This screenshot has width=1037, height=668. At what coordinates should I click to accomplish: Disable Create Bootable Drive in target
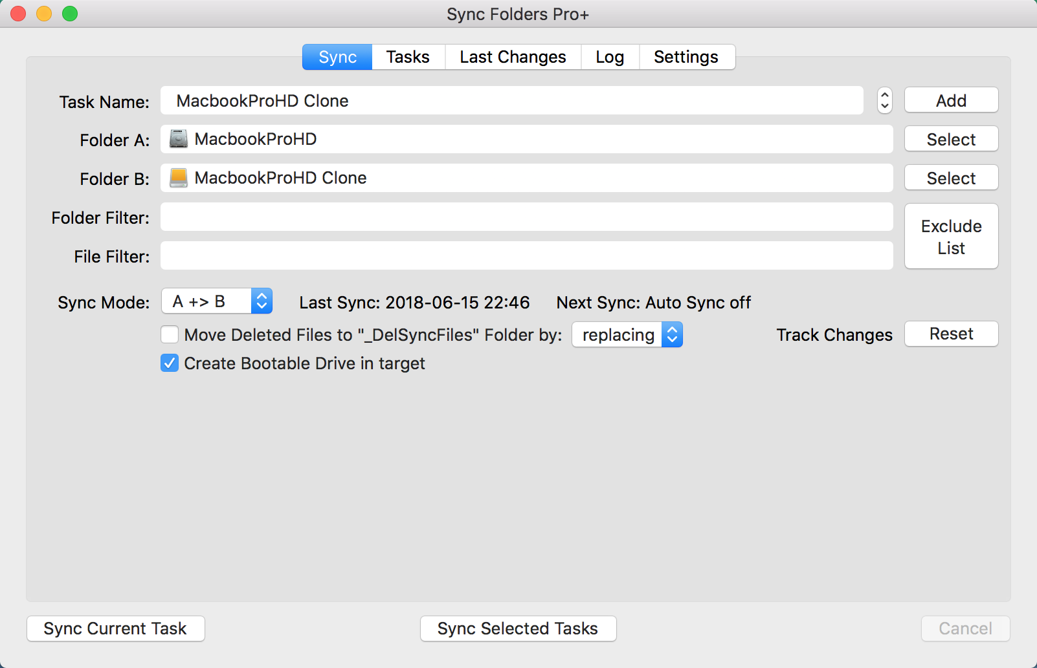click(169, 363)
